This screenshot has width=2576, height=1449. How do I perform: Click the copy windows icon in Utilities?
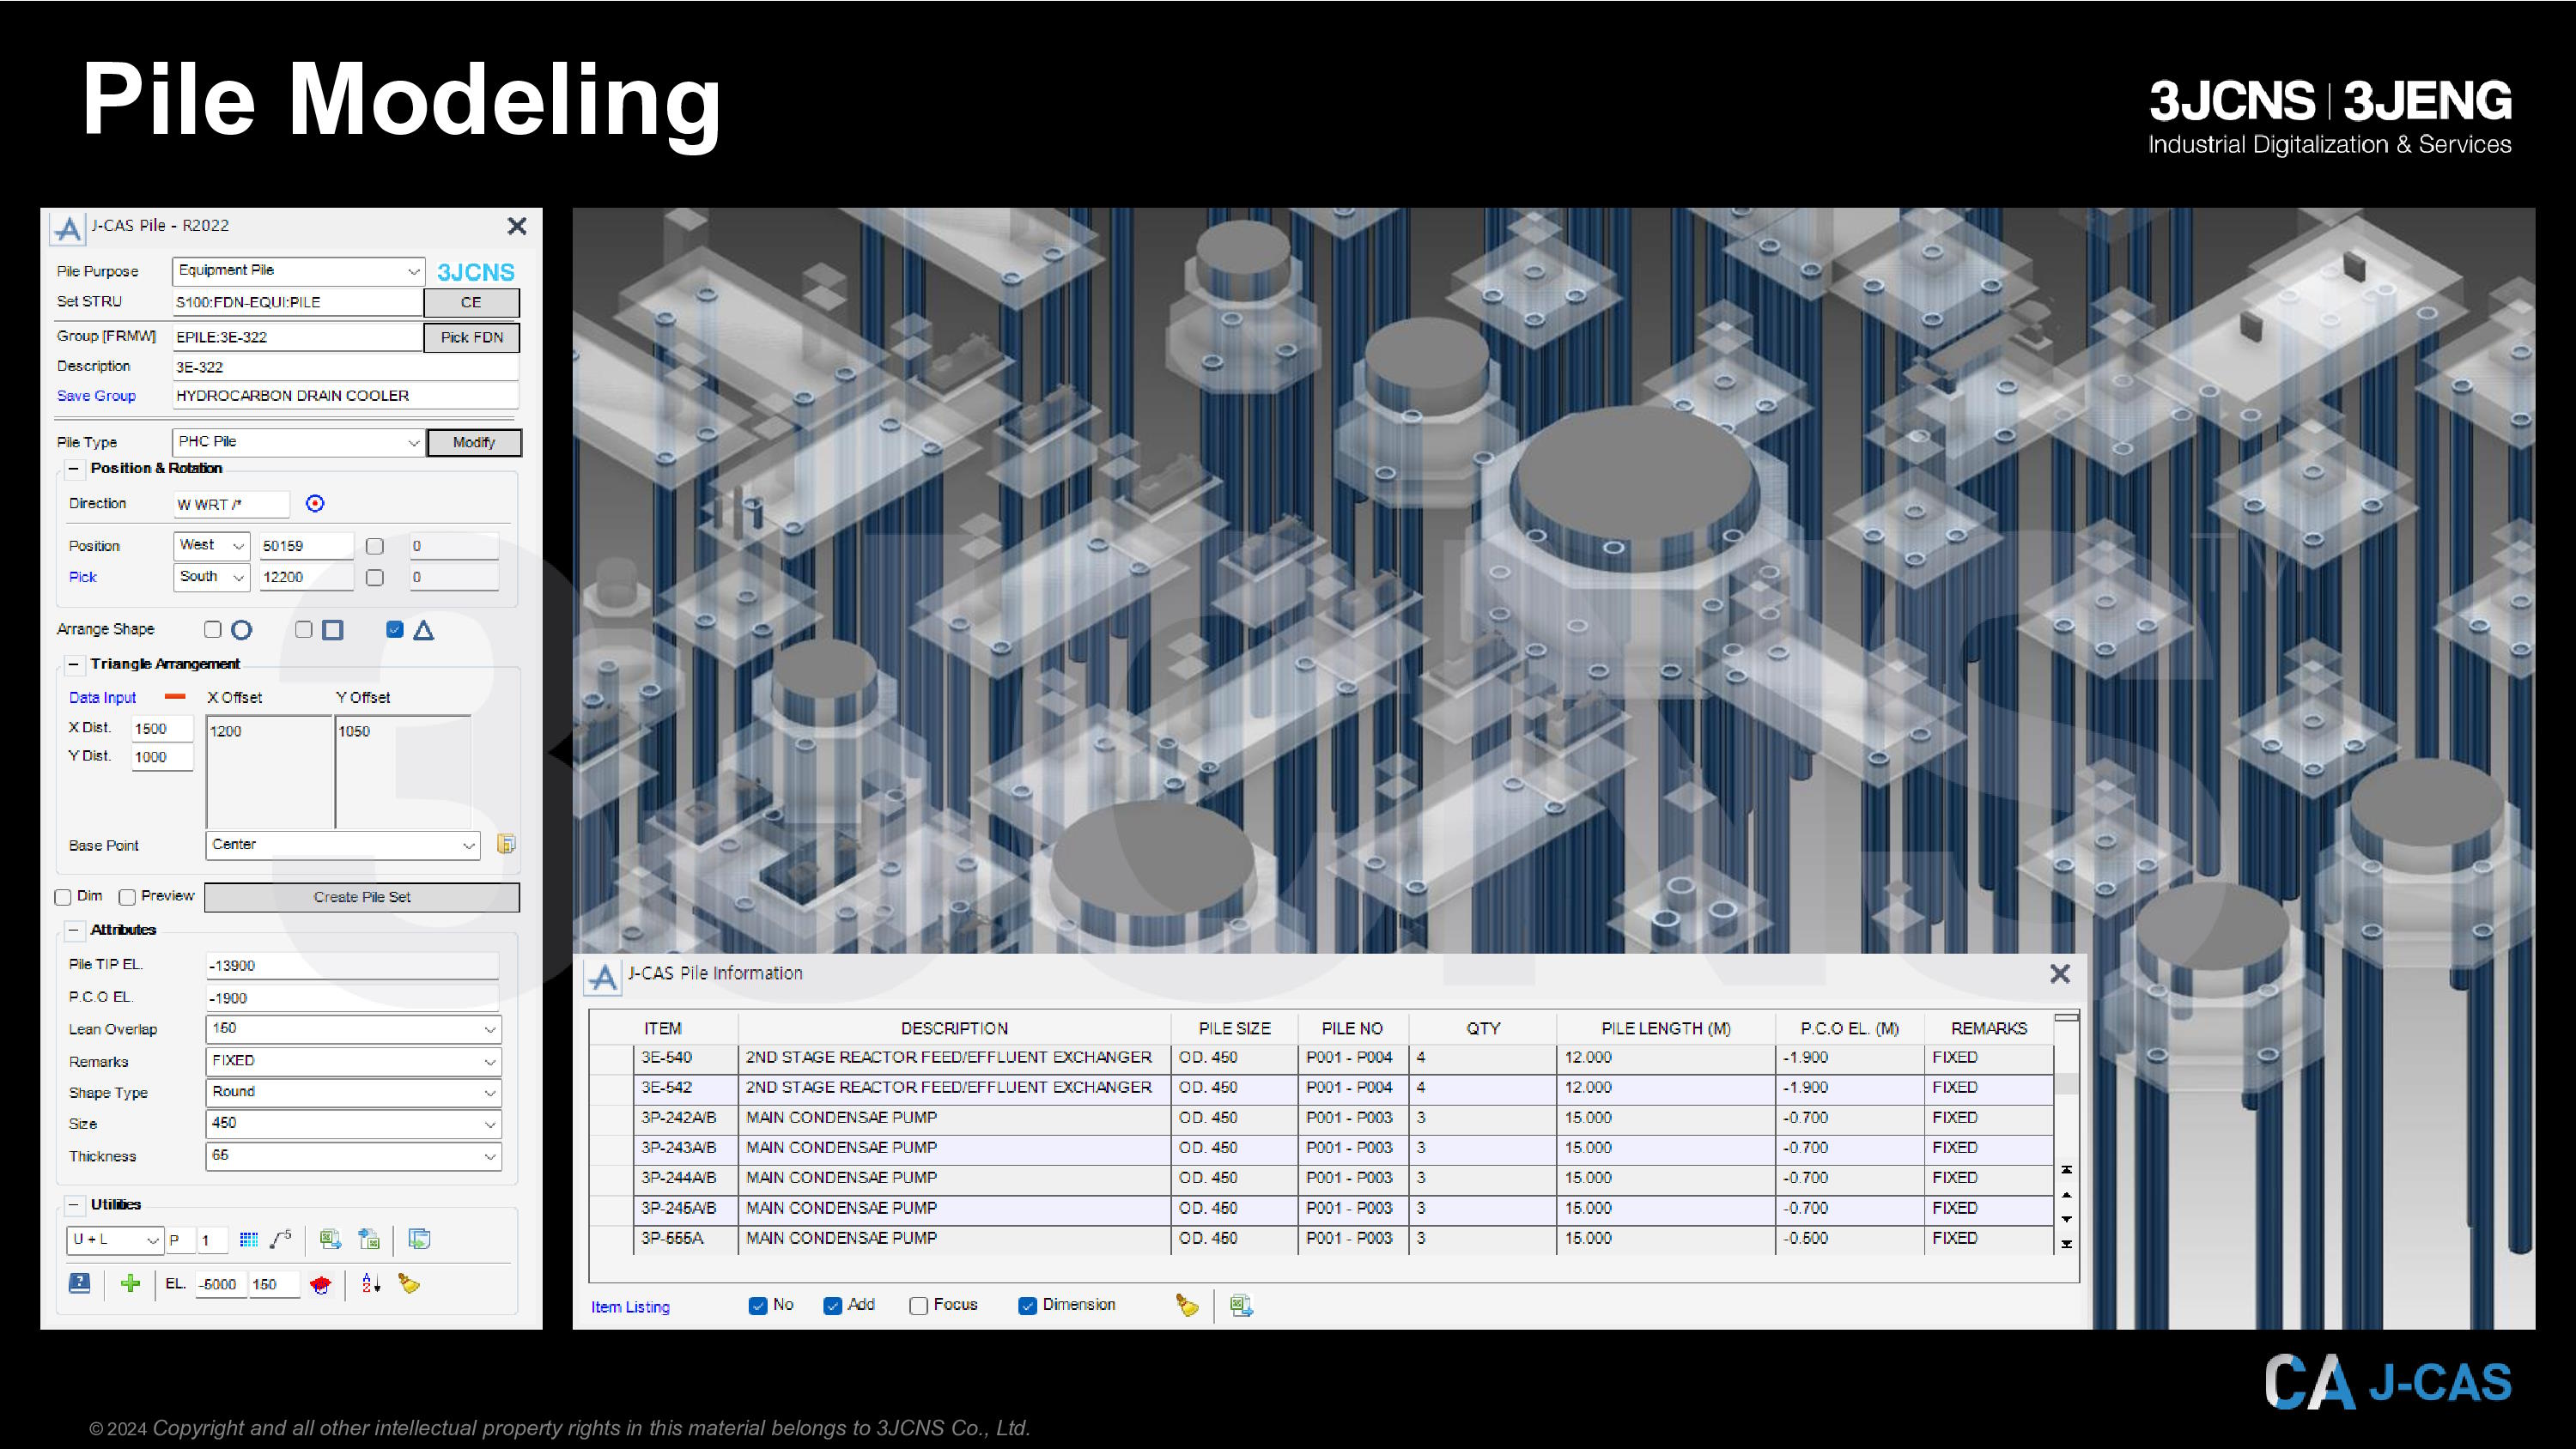pyautogui.click(x=420, y=1240)
